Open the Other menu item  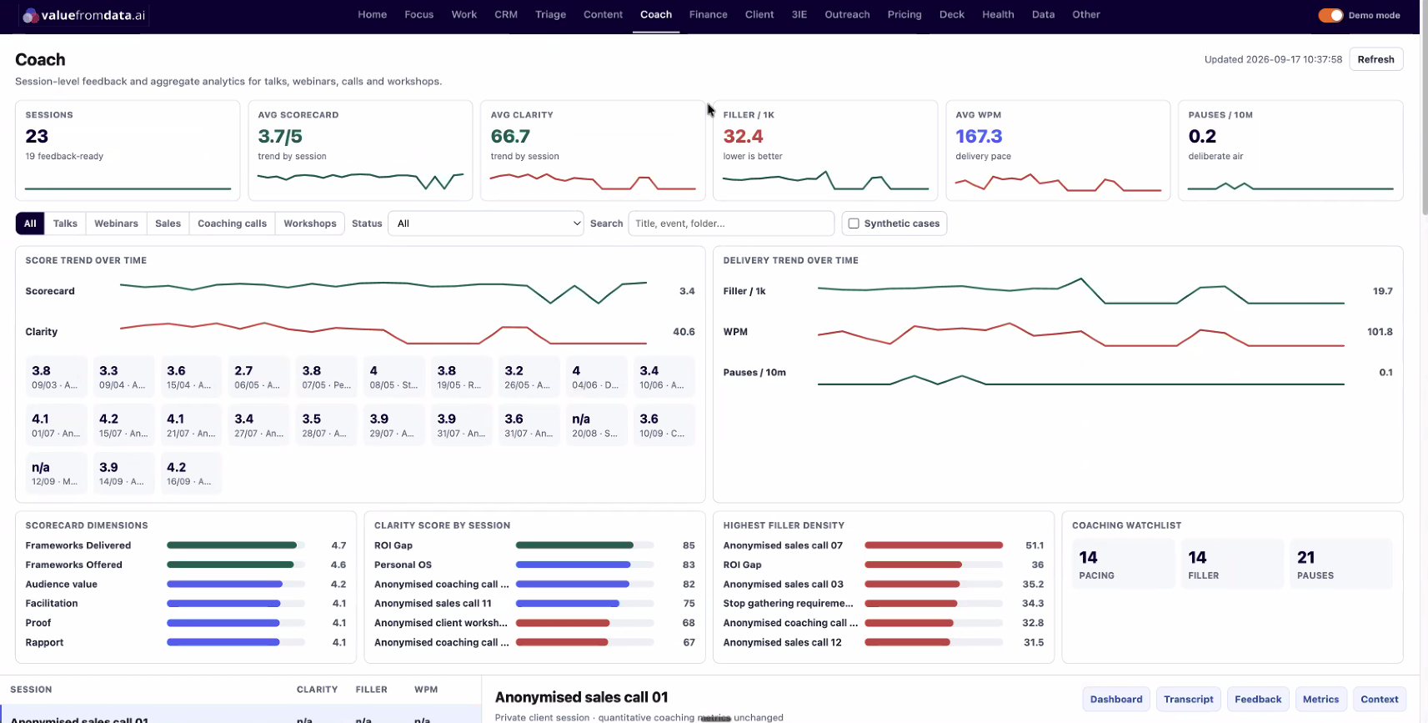(1086, 15)
